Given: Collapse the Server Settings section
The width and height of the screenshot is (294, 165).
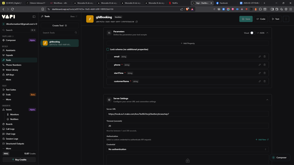Looking at the screenshot, I should [x=267, y=100].
